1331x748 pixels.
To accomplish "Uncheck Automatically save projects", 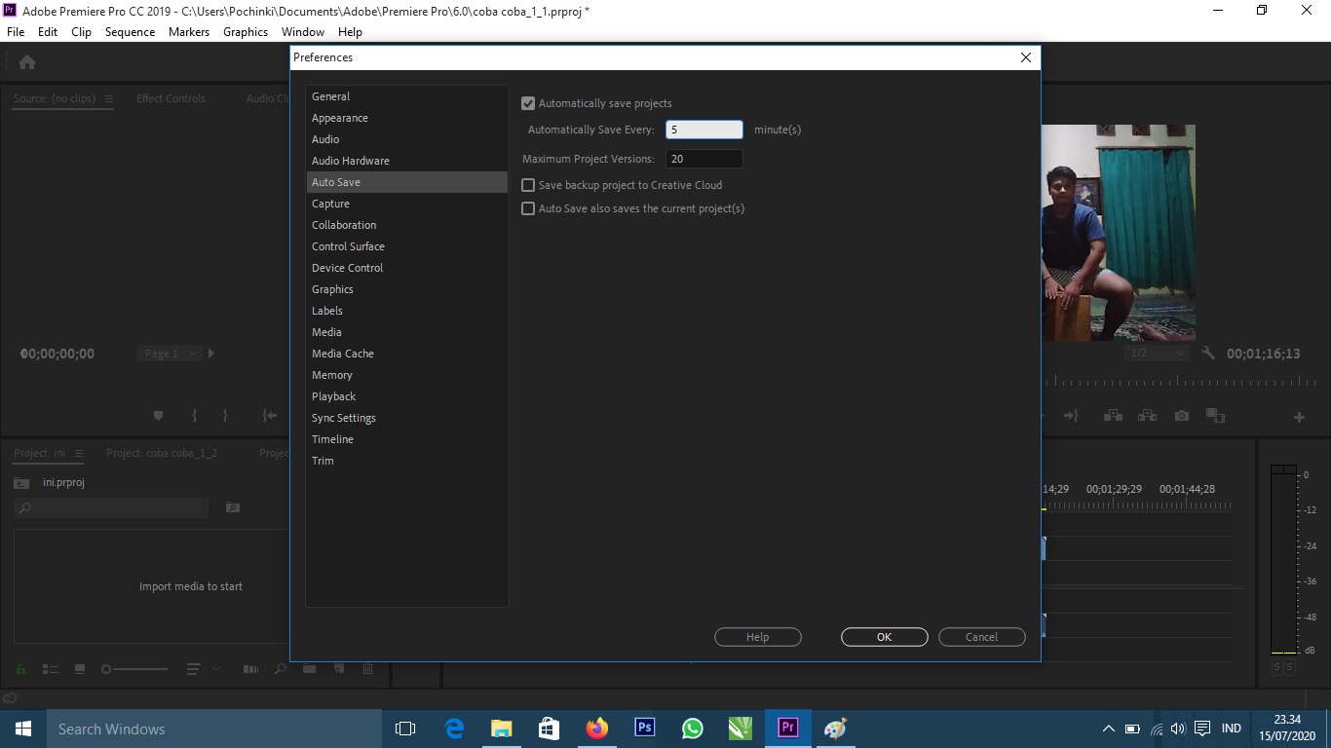I will tap(528, 102).
